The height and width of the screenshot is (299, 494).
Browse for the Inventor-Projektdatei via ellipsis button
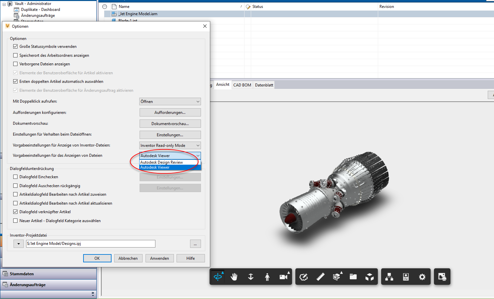(x=195, y=244)
